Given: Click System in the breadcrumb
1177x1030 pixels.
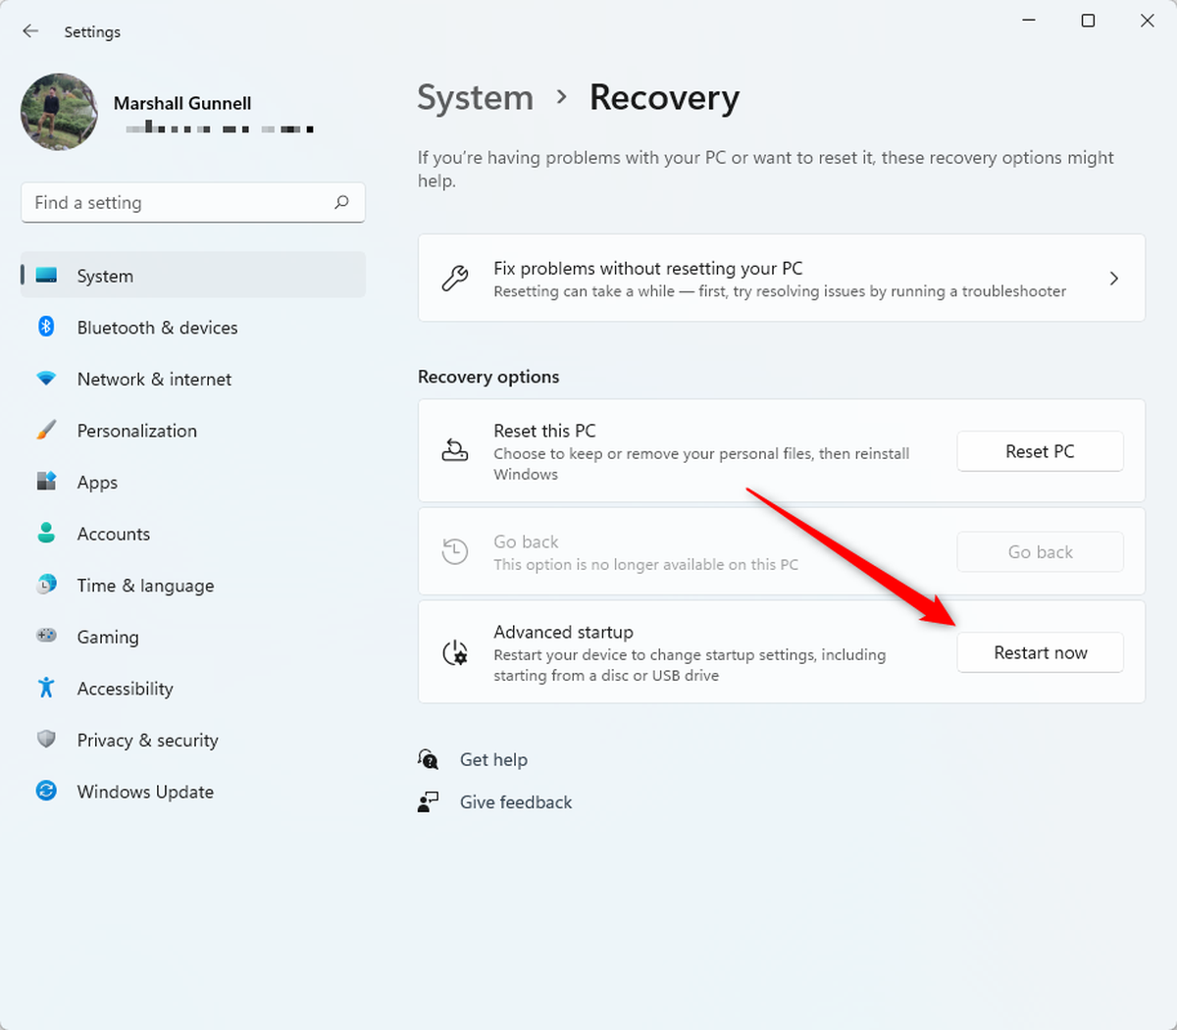Looking at the screenshot, I should [476, 98].
